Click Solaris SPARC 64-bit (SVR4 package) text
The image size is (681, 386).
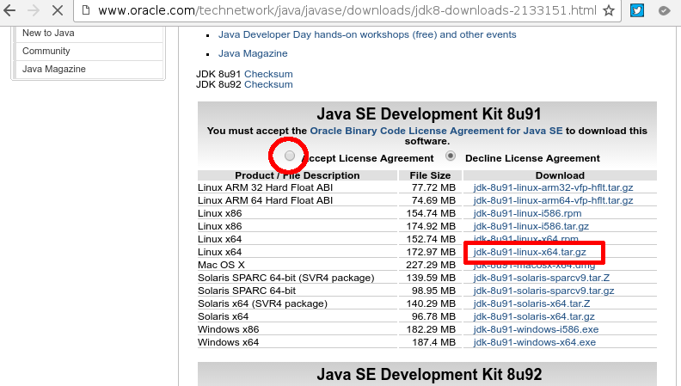click(285, 278)
